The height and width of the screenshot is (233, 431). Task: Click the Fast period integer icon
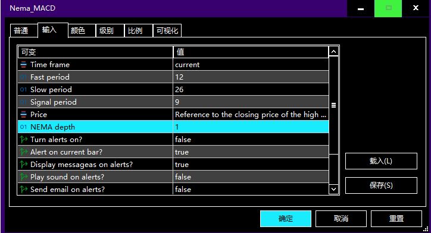click(23, 77)
